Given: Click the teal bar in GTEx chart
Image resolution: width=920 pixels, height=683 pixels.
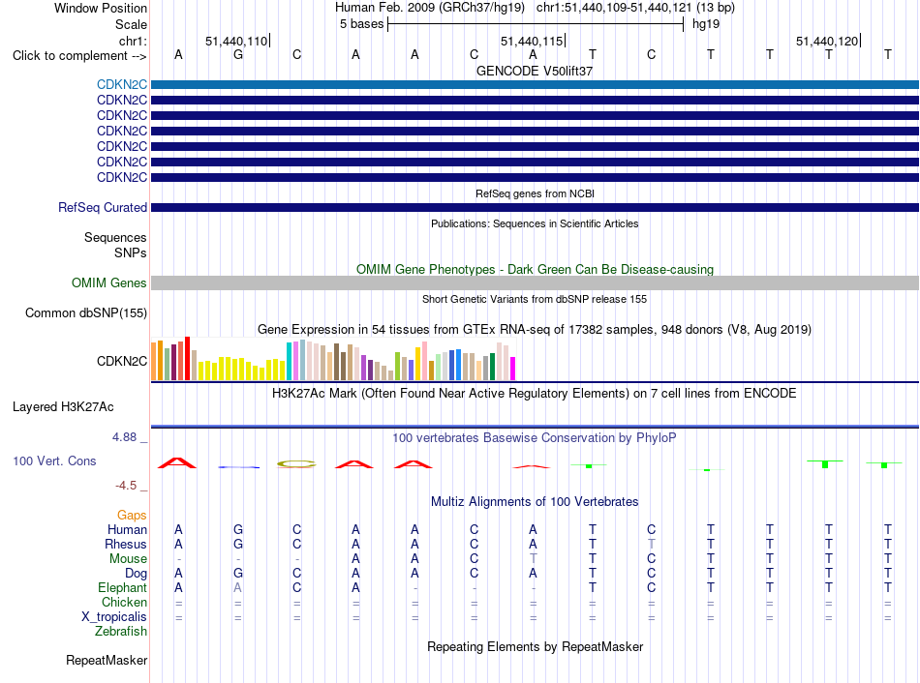Looking at the screenshot, I should pos(290,362).
